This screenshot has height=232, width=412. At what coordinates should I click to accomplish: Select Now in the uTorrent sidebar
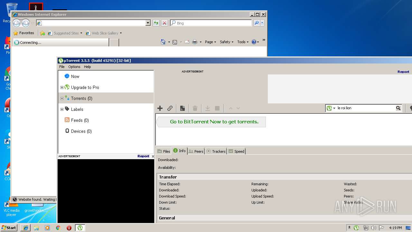[x=75, y=76]
